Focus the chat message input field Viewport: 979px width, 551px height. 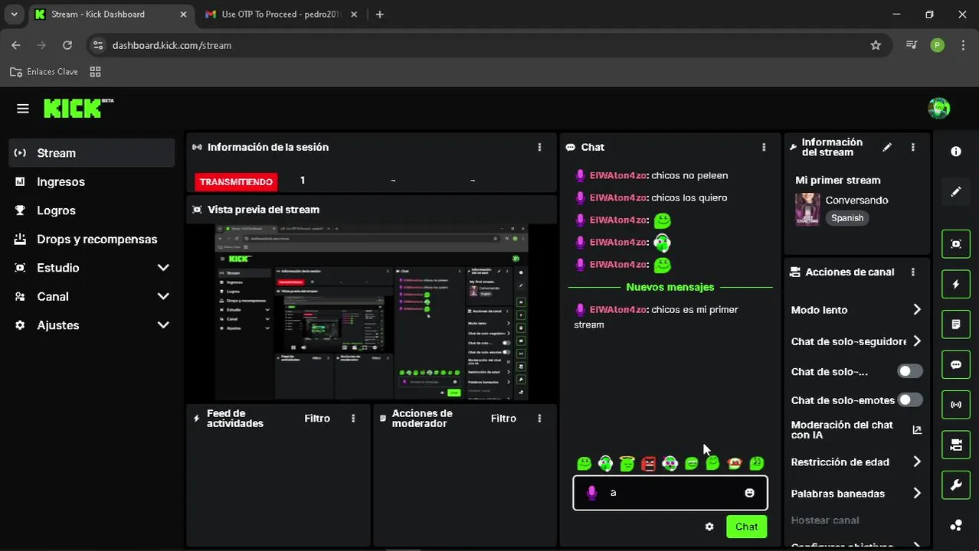(670, 493)
